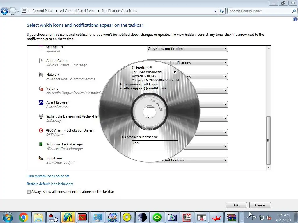Click the globe warning taskbar icon
298x223 pixels.
(x=68, y=217)
